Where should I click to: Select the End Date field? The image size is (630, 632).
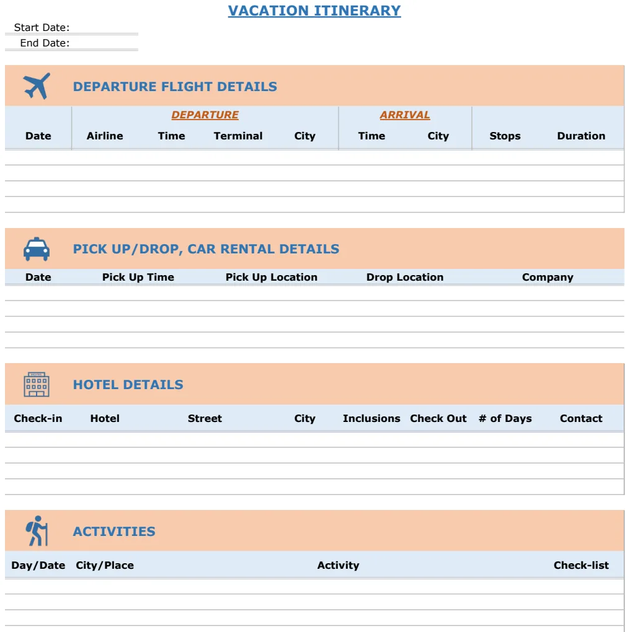coord(71,43)
